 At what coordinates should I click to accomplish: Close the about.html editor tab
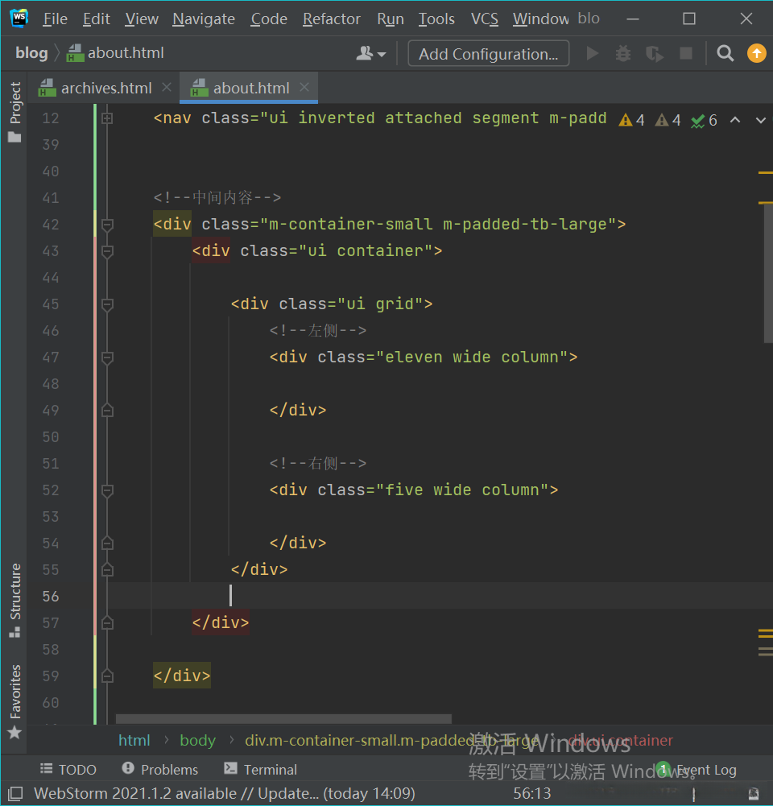pos(304,88)
